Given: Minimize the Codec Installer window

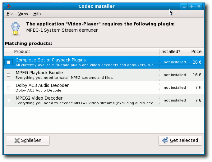Looking at the screenshot, I should [x=184, y=6].
